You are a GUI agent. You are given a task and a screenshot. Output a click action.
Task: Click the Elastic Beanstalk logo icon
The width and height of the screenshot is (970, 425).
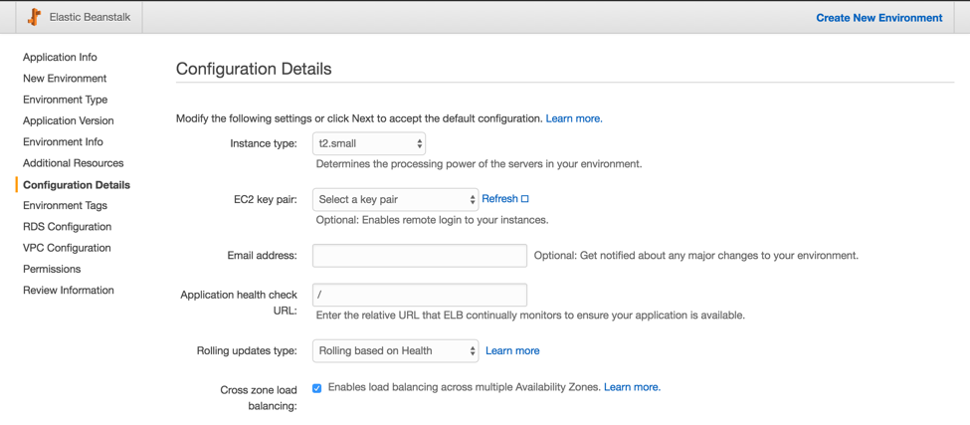34,17
